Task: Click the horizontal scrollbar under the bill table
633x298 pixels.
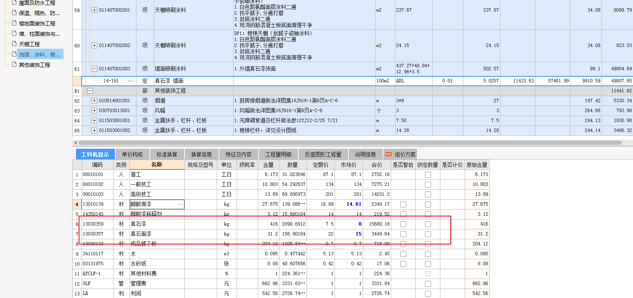Action: pyautogui.click(x=350, y=143)
